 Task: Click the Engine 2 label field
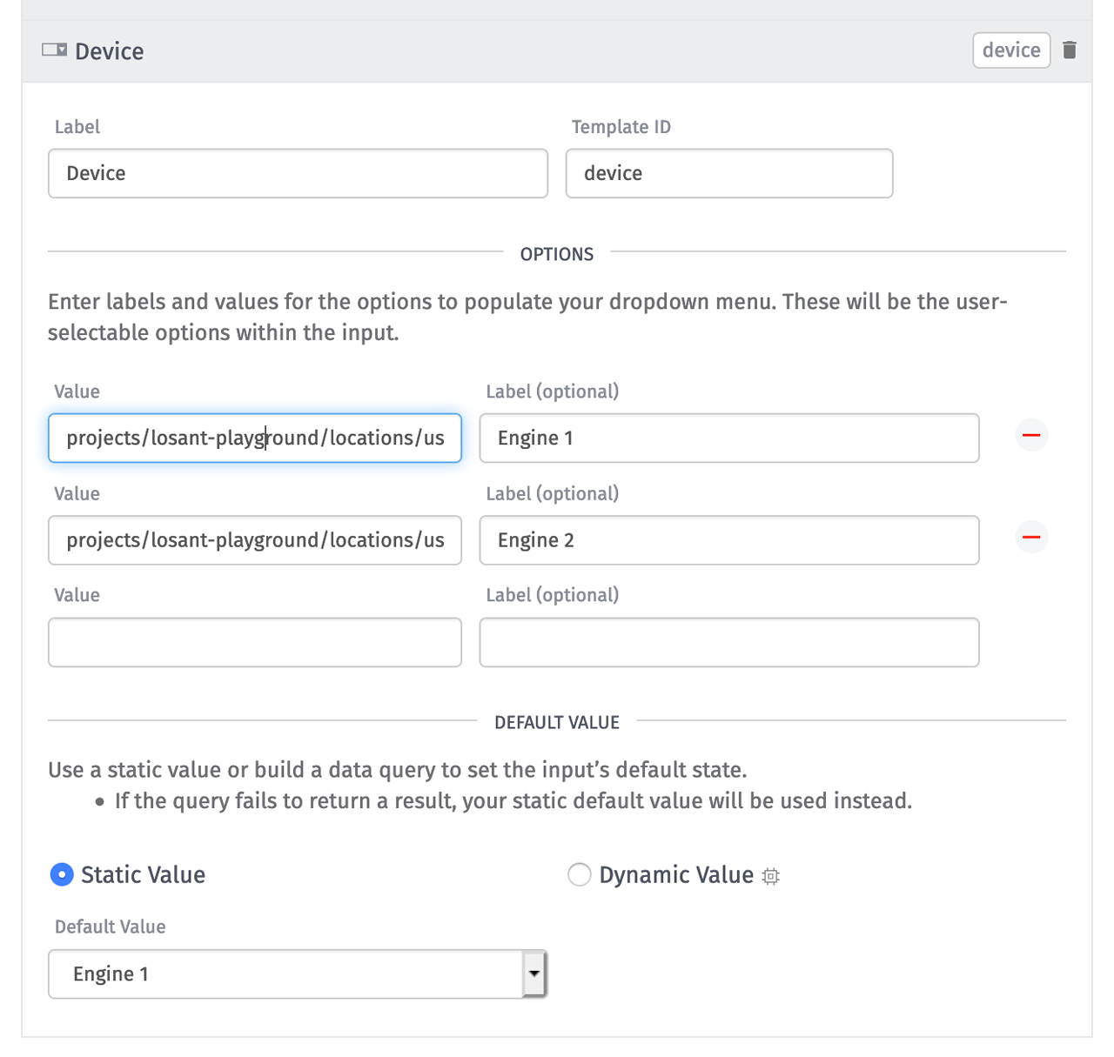click(x=729, y=539)
